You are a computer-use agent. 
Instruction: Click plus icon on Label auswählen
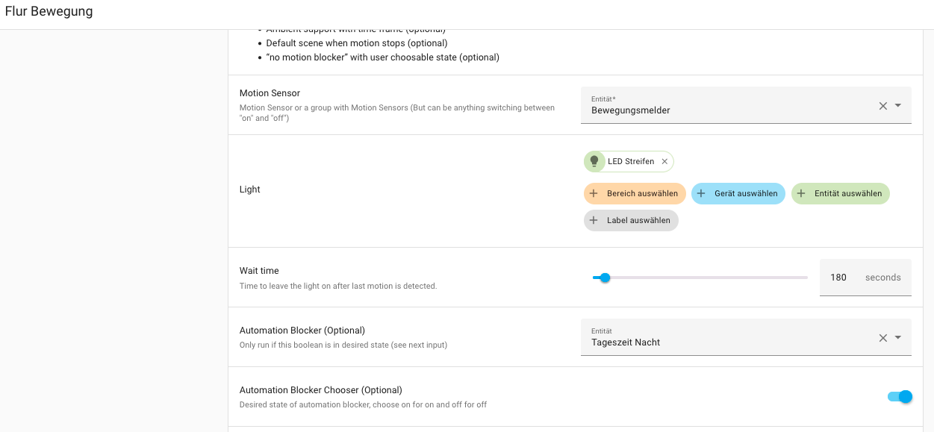click(x=594, y=221)
